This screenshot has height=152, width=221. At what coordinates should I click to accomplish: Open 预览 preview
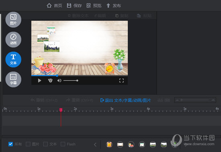point(94,6)
